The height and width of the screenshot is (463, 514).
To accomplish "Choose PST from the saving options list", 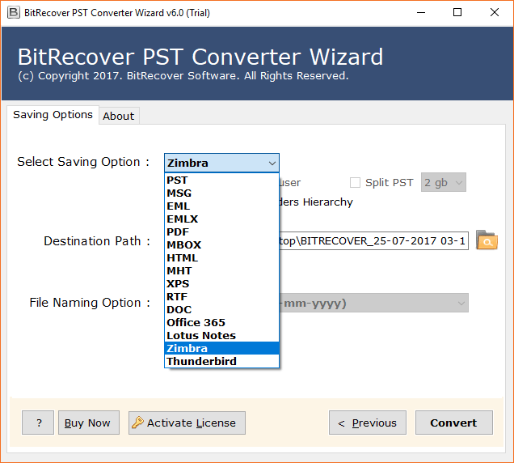I will point(221,180).
